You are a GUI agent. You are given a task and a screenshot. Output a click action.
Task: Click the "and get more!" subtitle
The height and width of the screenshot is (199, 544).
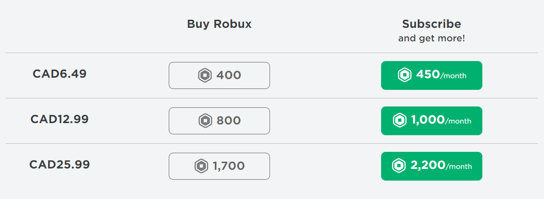tap(432, 39)
